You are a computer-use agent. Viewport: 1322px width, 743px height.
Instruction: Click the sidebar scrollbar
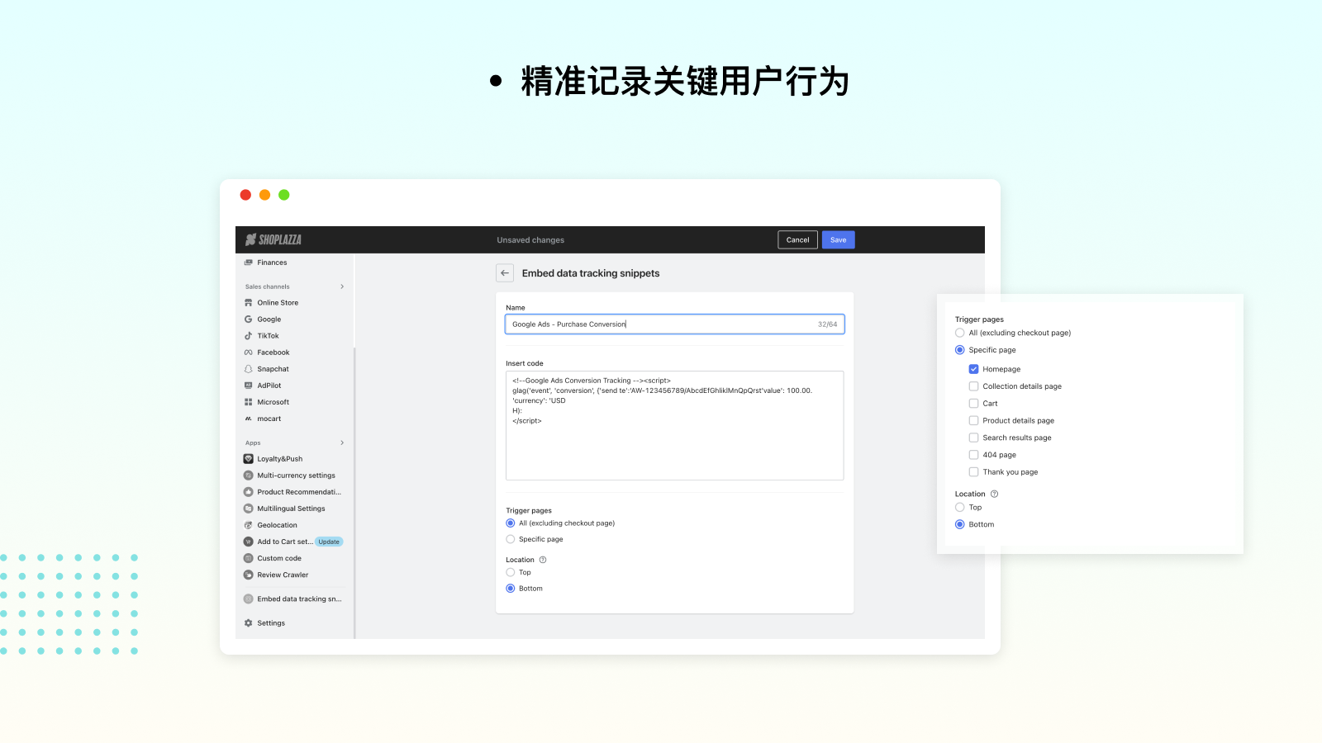pyautogui.click(x=354, y=493)
